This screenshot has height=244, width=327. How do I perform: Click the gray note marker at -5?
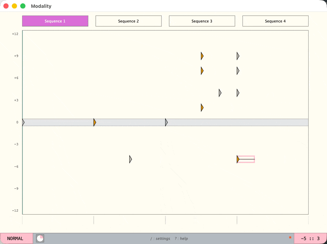(x=130, y=159)
